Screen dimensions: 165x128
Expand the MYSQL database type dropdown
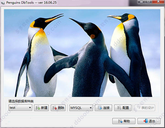coord(81,108)
